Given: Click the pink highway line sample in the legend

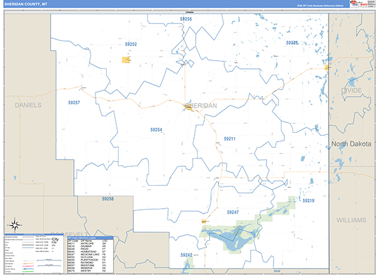Looking at the screenshot, I should (28, 266).
